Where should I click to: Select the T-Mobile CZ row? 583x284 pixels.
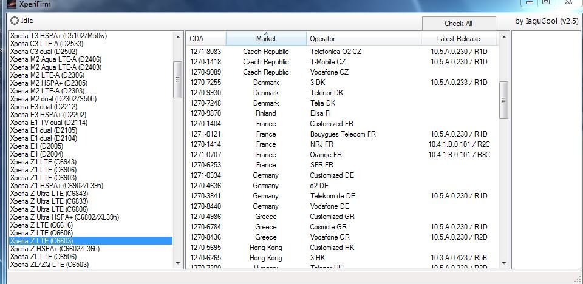tap(342, 62)
